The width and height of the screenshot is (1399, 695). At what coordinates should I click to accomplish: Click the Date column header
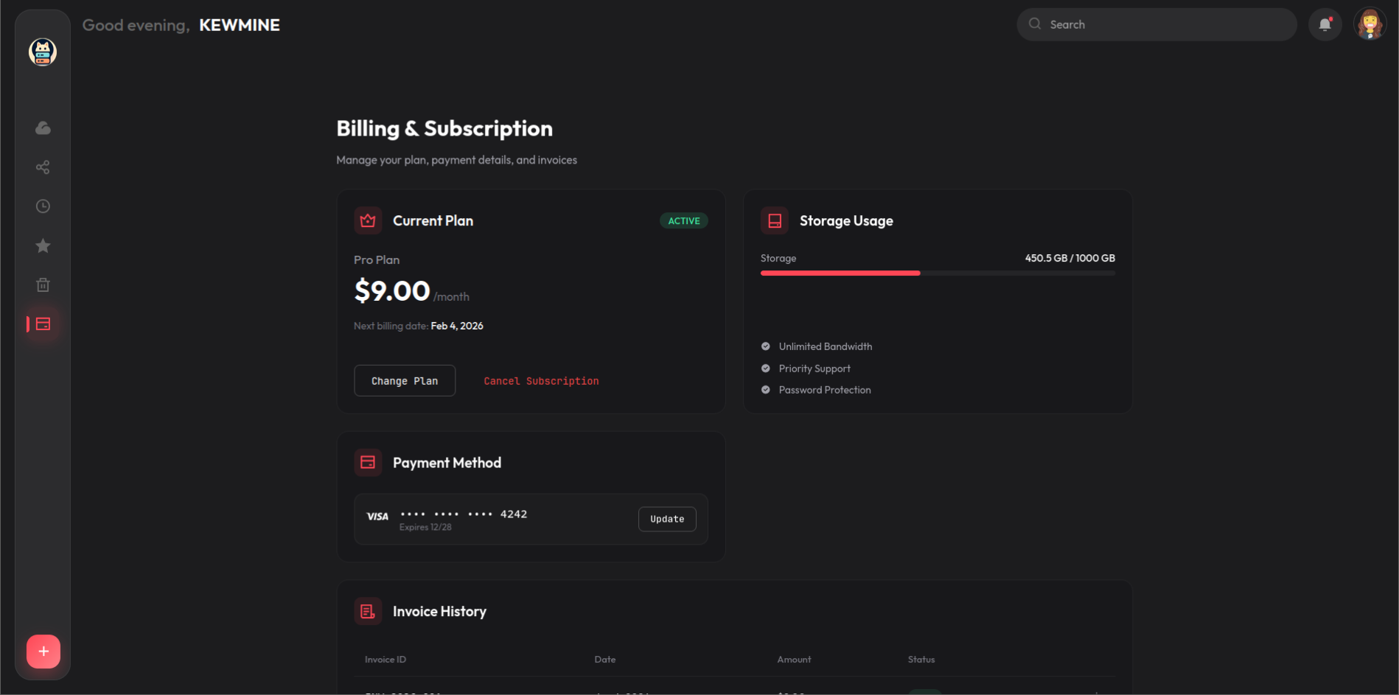(x=605, y=660)
